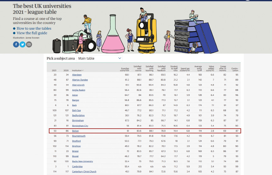Open the Bolton university link
This screenshot has width=272, height=175.
point(75,131)
